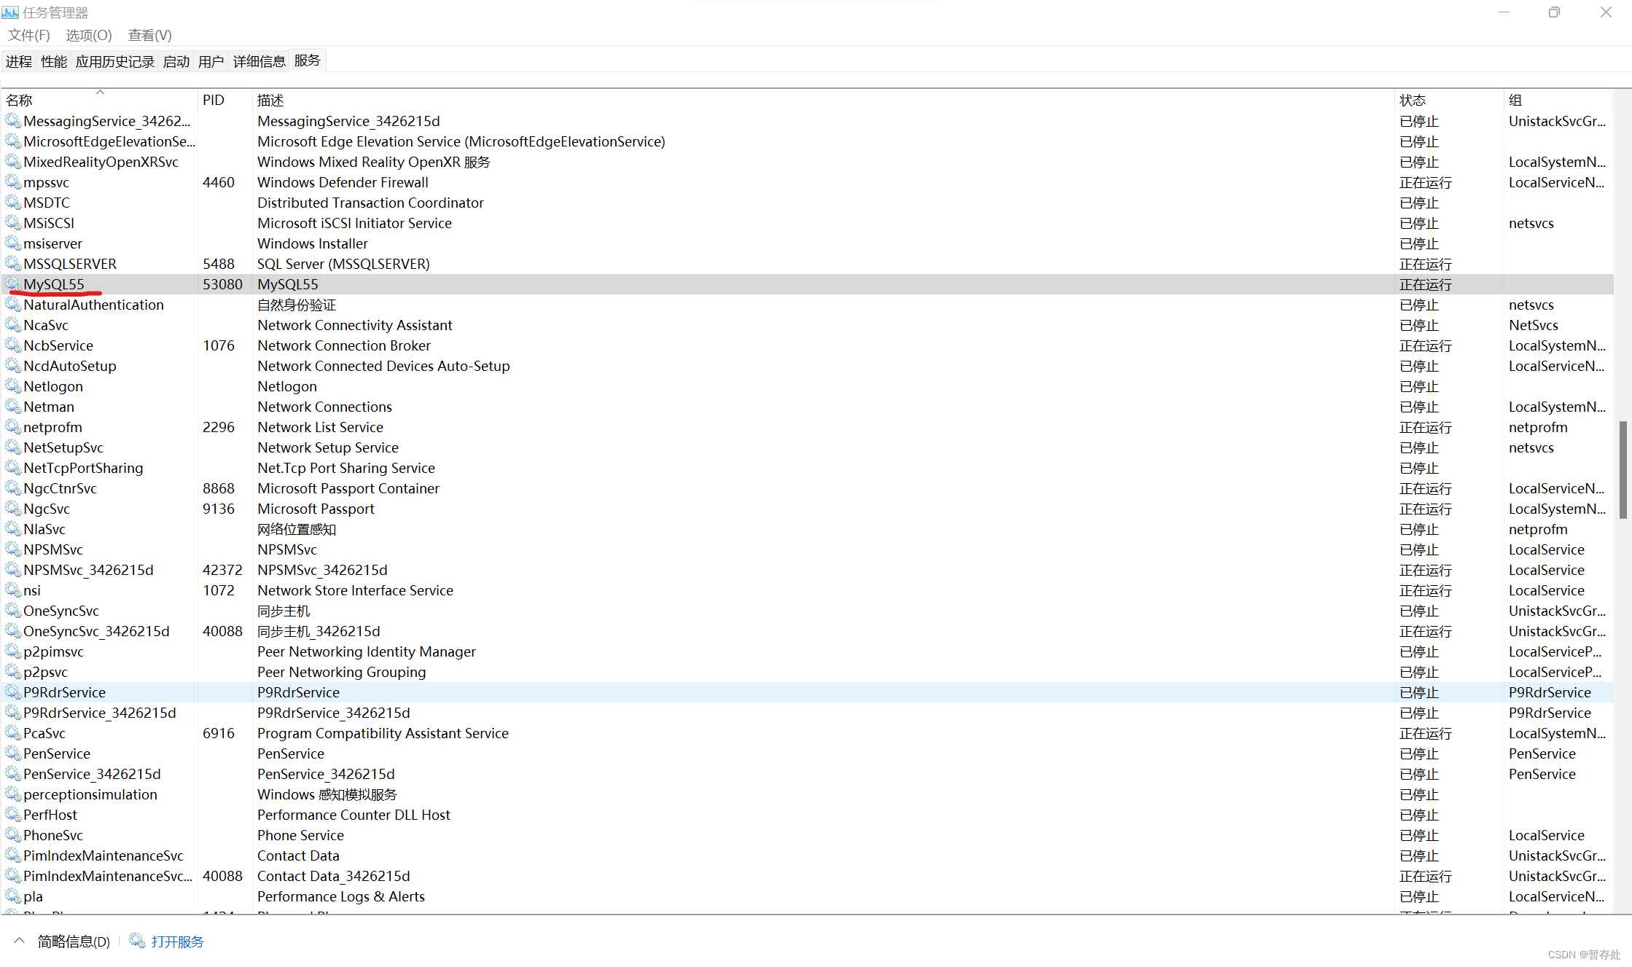Click the mpssvc Windows Defender Firewall icon
The height and width of the screenshot is (967, 1632).
(x=13, y=182)
